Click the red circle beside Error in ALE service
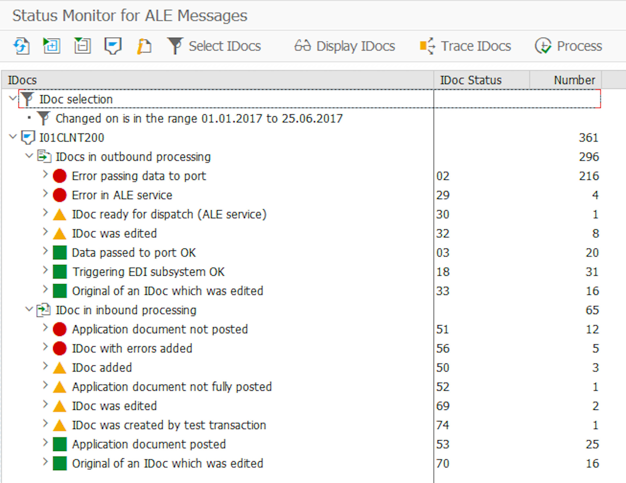This screenshot has width=626, height=483. tap(60, 195)
